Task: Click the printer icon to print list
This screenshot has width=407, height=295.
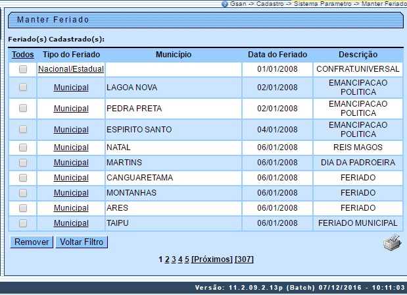Action: pyautogui.click(x=392, y=242)
